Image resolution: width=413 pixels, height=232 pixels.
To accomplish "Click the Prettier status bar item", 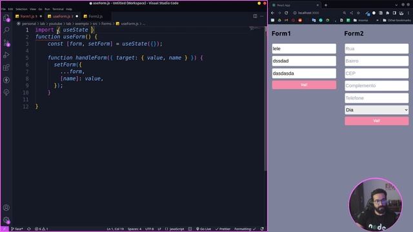I will coord(223,229).
